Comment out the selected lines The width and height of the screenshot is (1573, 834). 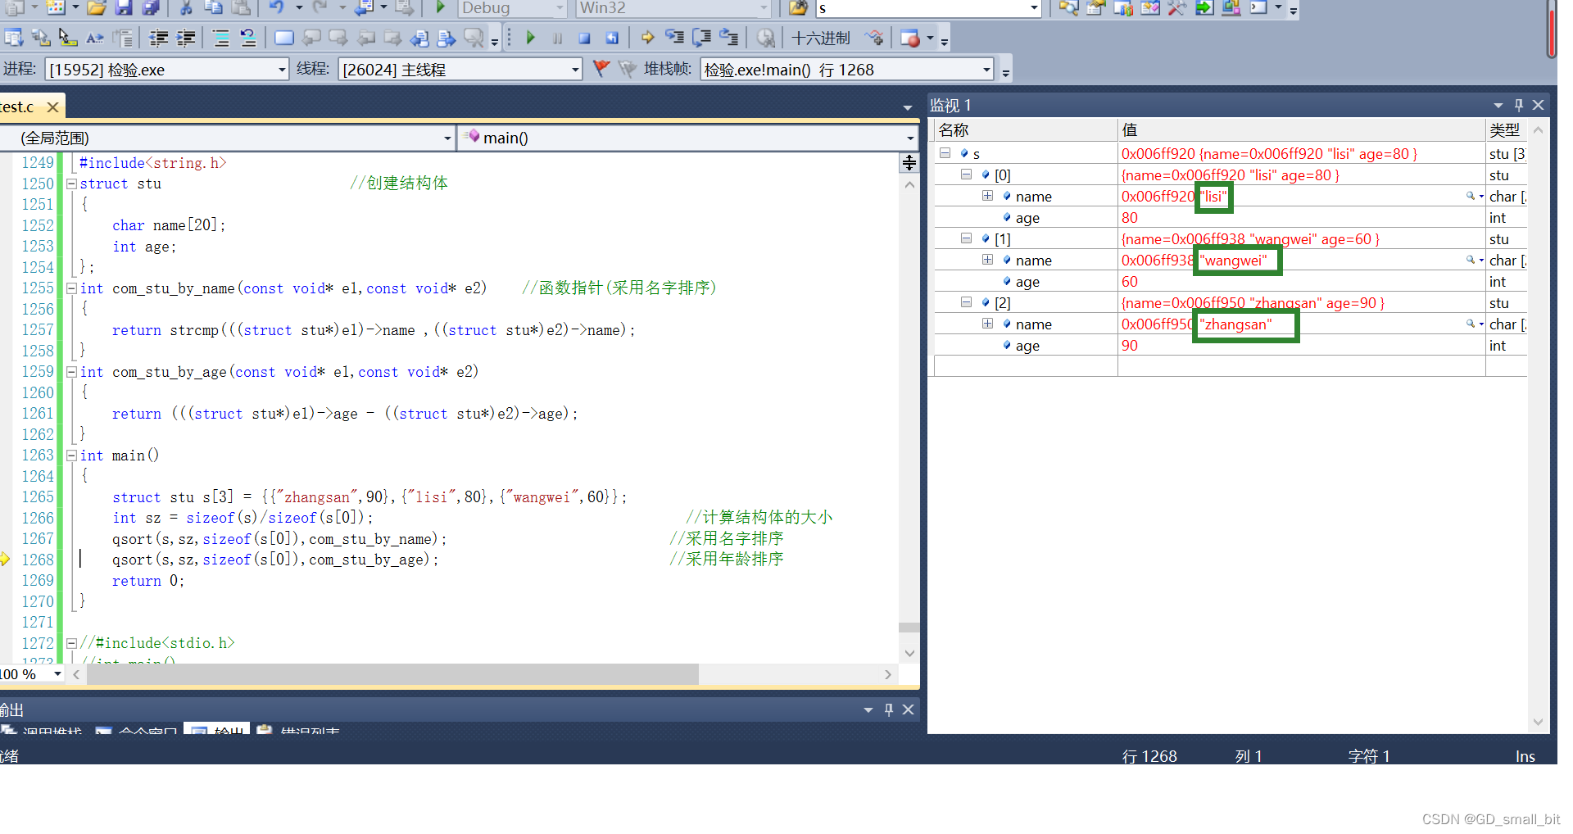click(x=221, y=38)
